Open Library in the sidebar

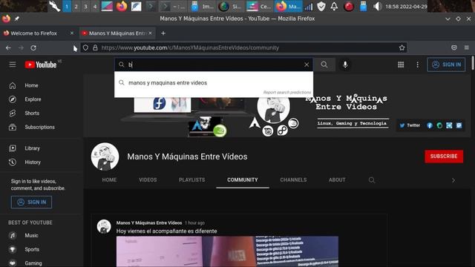click(x=42, y=148)
